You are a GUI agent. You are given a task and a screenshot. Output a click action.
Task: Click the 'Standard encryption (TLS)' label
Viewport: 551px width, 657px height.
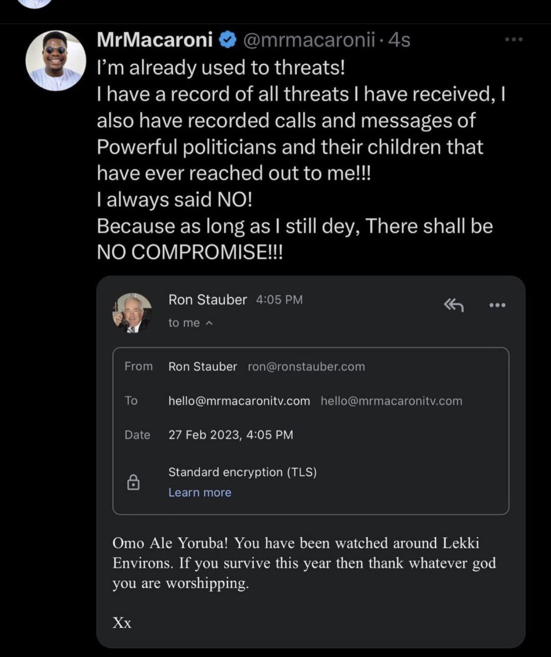(243, 472)
